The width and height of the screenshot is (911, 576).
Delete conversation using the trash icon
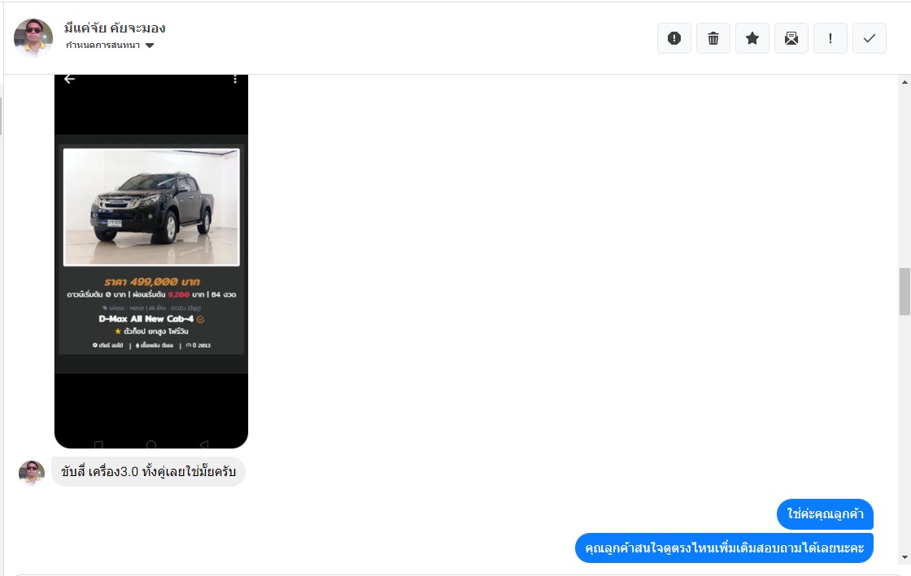click(x=713, y=38)
